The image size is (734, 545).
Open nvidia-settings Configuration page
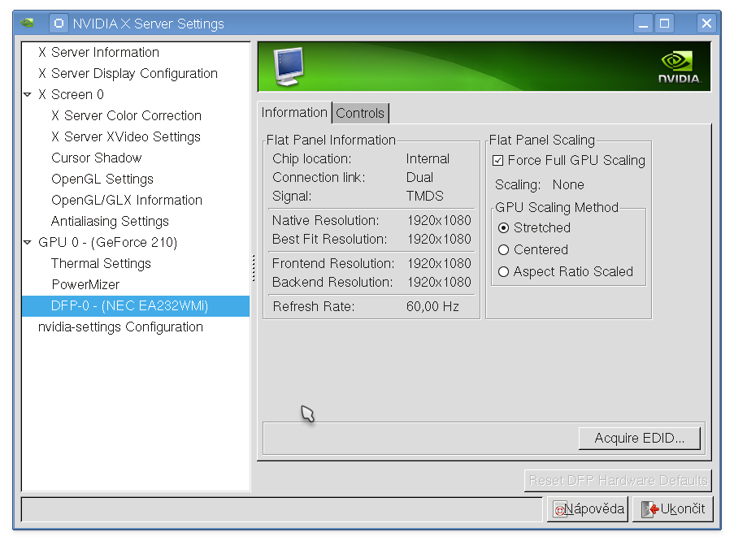[136, 327]
